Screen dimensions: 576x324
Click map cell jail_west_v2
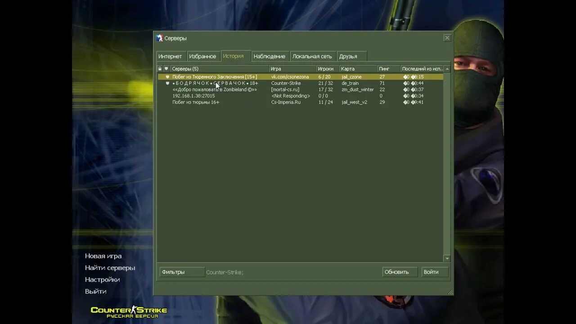pos(354,102)
